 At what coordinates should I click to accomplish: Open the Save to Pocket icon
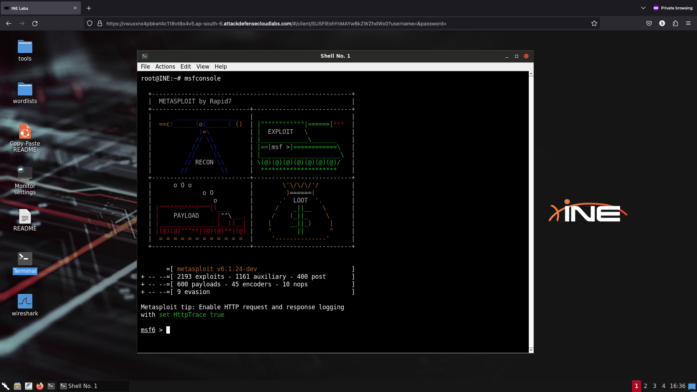pos(649,24)
